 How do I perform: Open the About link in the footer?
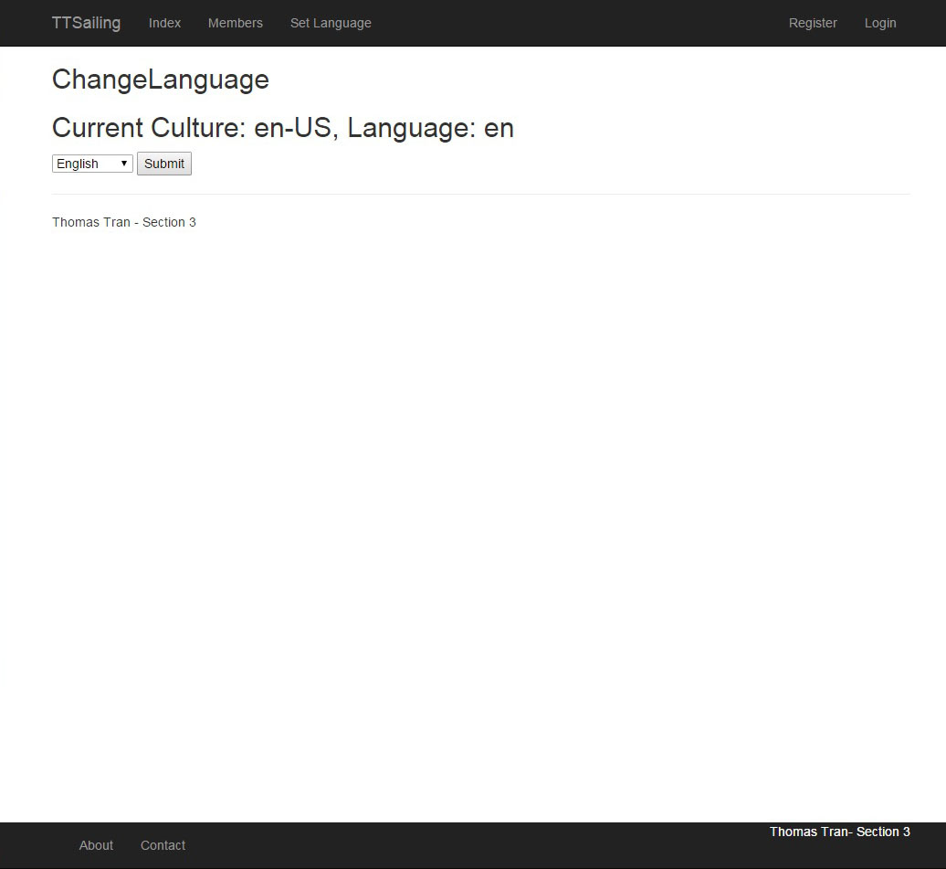click(x=96, y=845)
